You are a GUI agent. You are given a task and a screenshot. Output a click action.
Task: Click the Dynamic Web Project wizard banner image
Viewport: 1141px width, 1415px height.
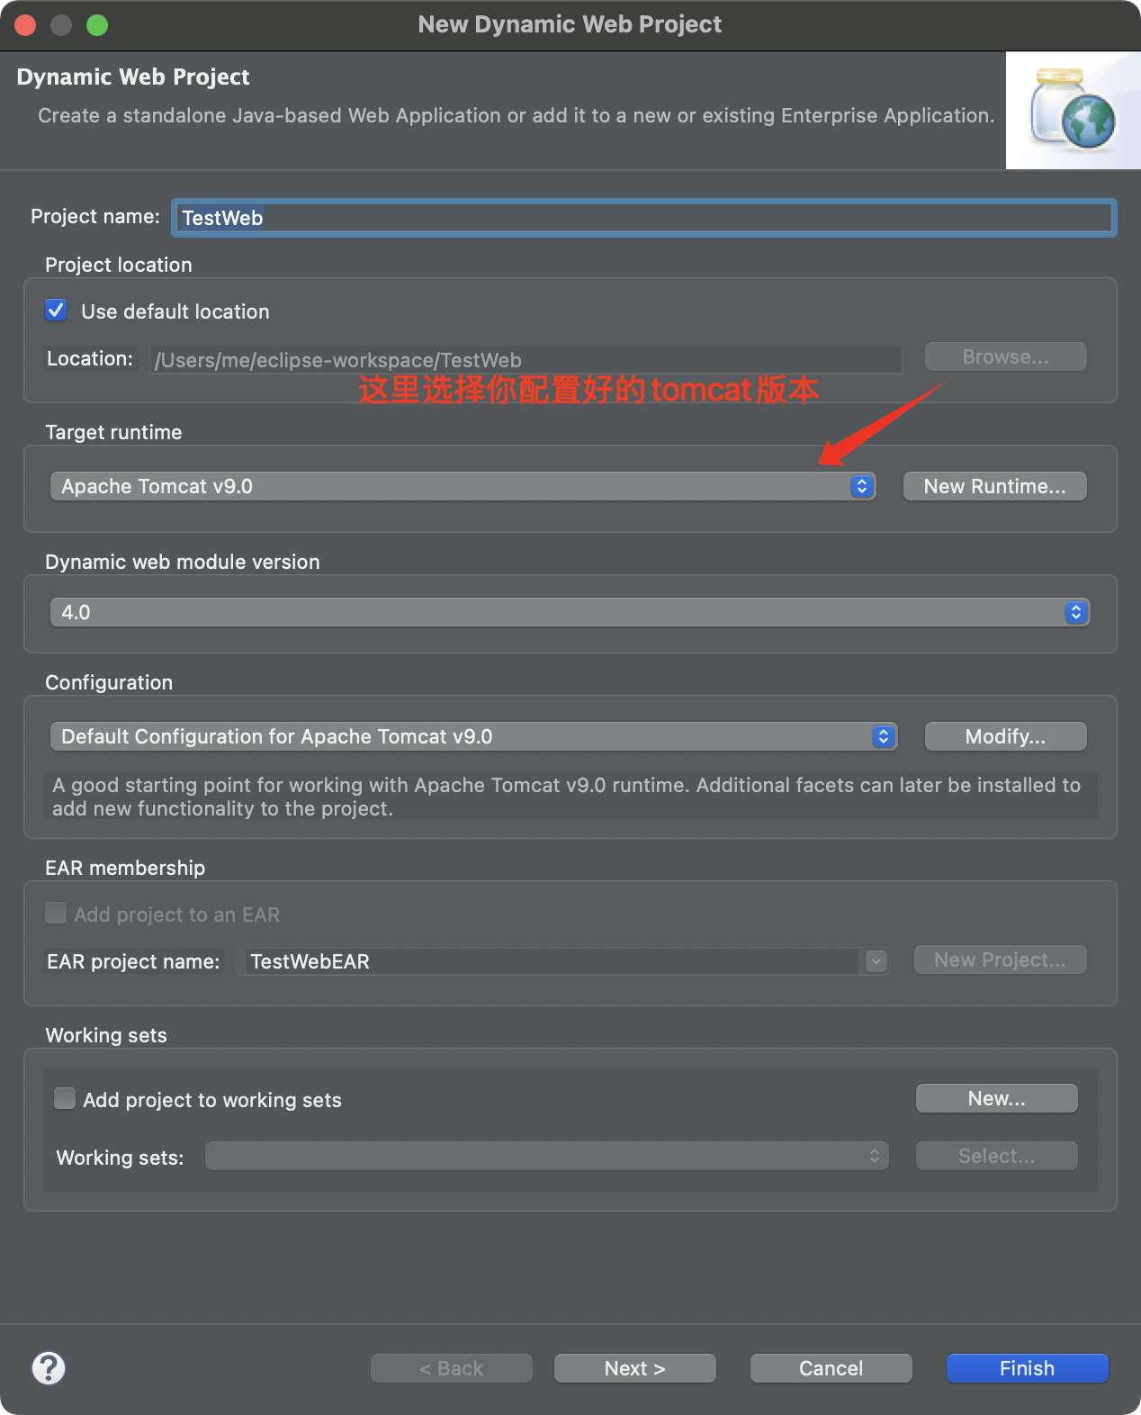[x=1074, y=111]
